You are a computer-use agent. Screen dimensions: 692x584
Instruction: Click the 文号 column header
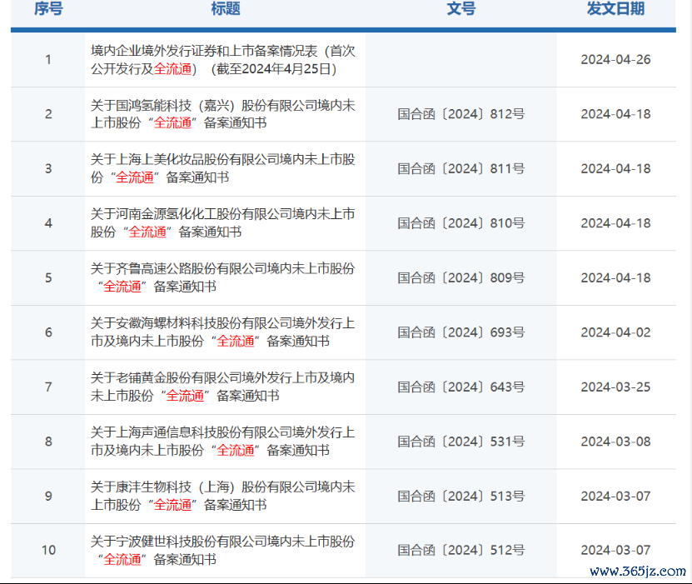pos(461,8)
